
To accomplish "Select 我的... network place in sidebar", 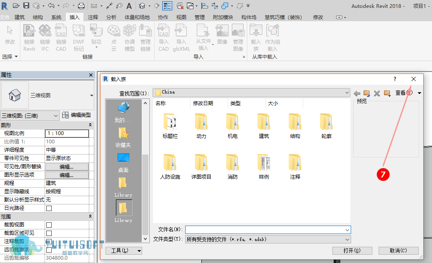I will 123,112.
